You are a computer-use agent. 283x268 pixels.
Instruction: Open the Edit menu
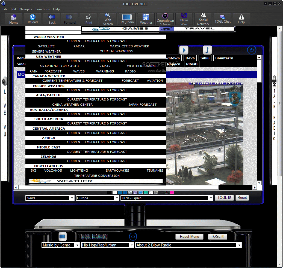[13, 9]
